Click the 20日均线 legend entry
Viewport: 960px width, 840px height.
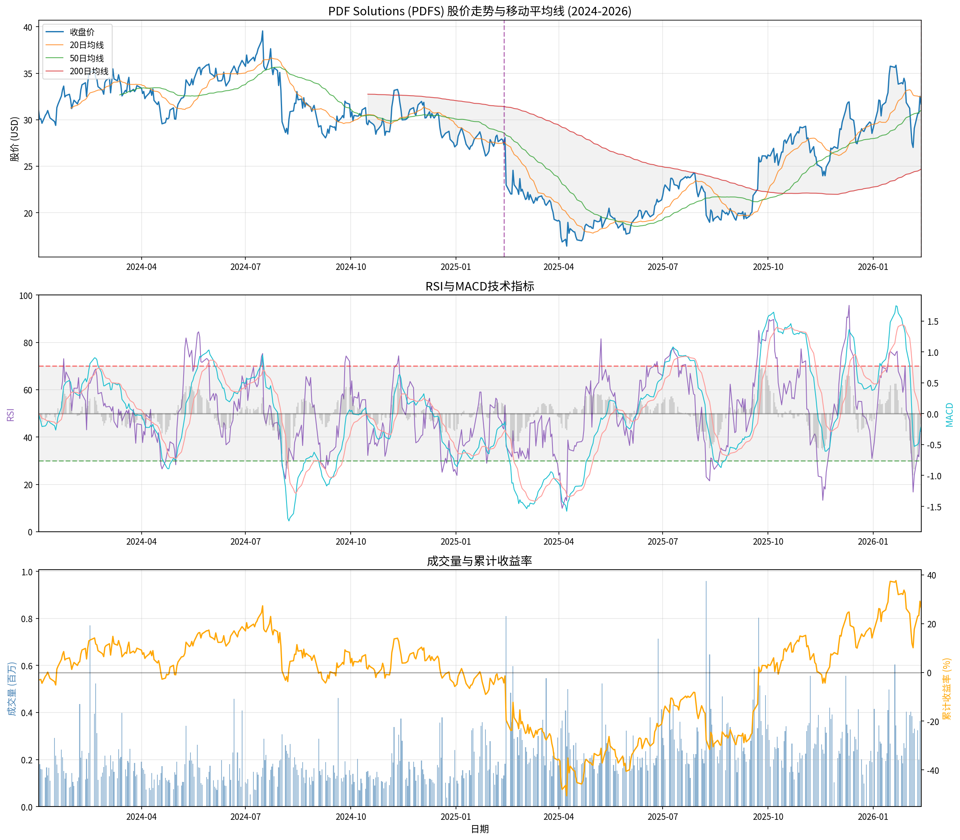coord(87,45)
